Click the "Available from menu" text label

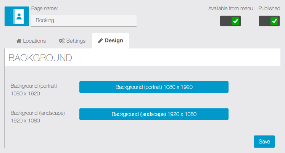click(x=230, y=8)
